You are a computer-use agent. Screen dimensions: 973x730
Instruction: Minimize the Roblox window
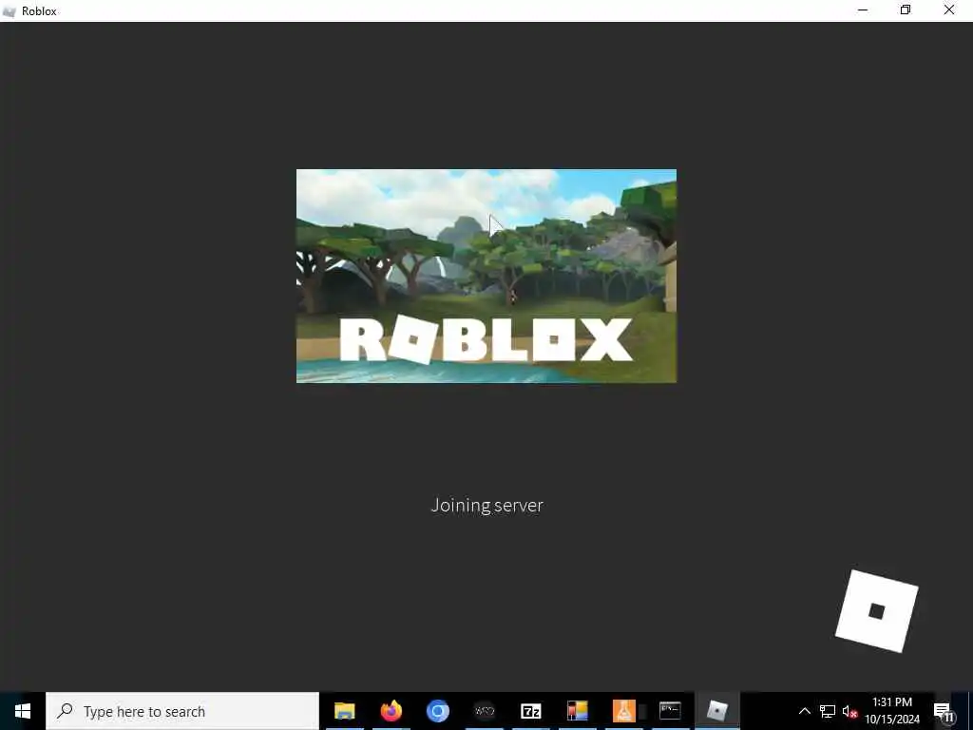click(x=863, y=10)
